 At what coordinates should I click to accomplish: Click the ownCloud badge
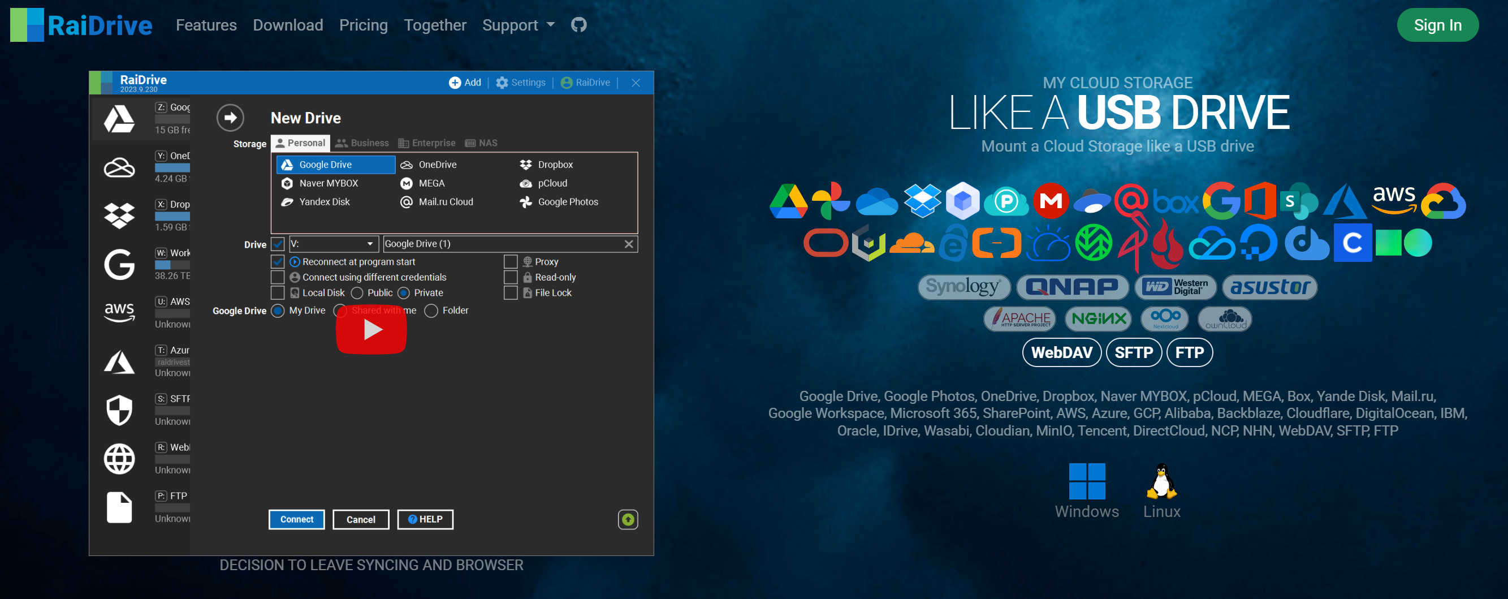coord(1225,318)
